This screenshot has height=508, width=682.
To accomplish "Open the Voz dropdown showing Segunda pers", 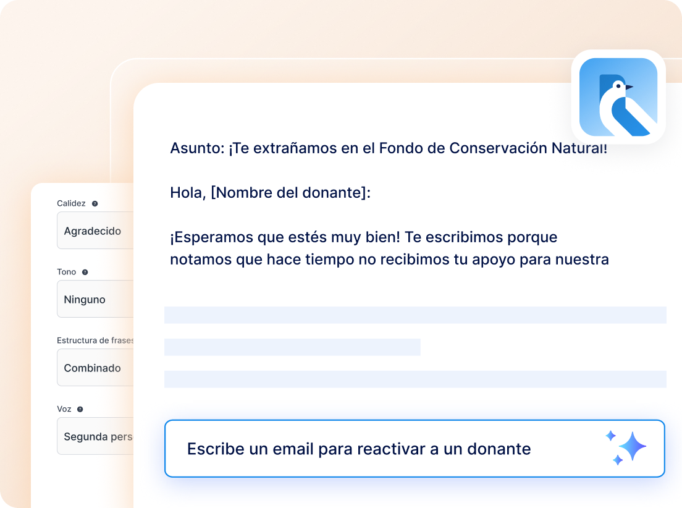I will coord(95,436).
